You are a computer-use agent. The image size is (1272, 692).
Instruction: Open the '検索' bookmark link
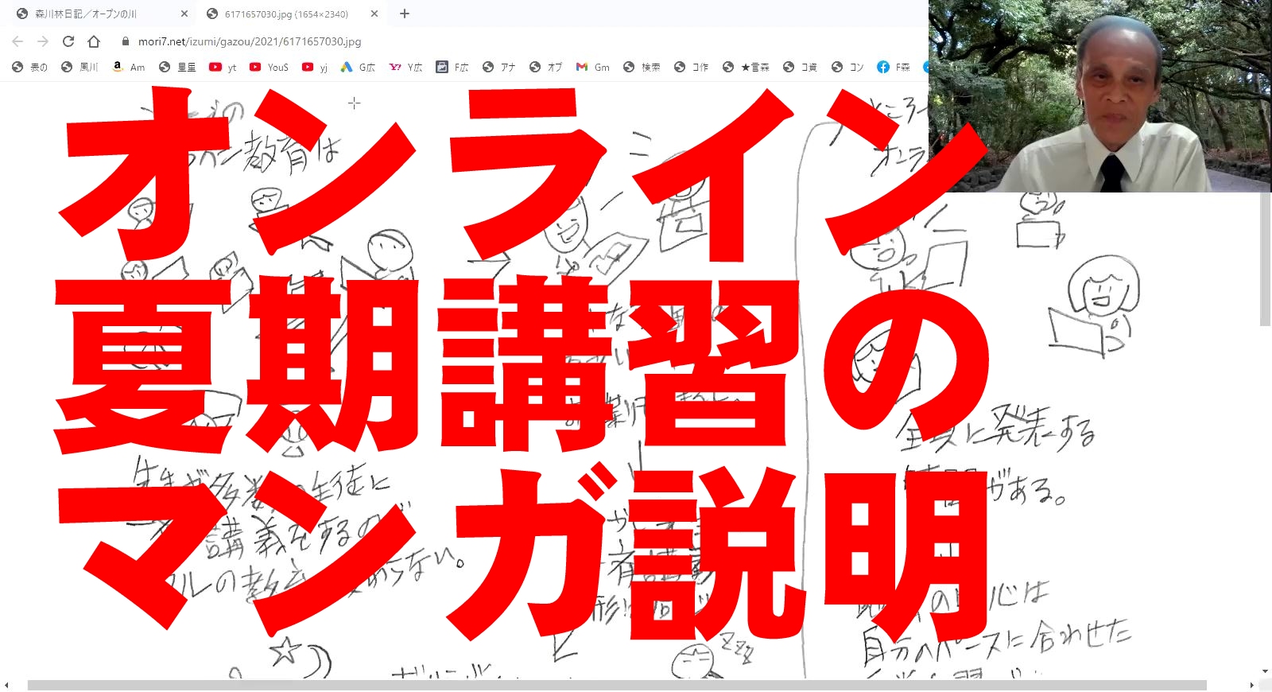pyautogui.click(x=642, y=68)
